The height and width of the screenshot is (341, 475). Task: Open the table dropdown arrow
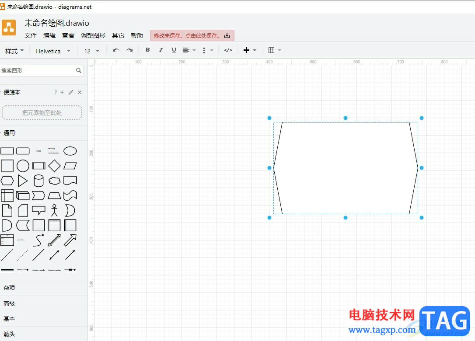(279, 50)
